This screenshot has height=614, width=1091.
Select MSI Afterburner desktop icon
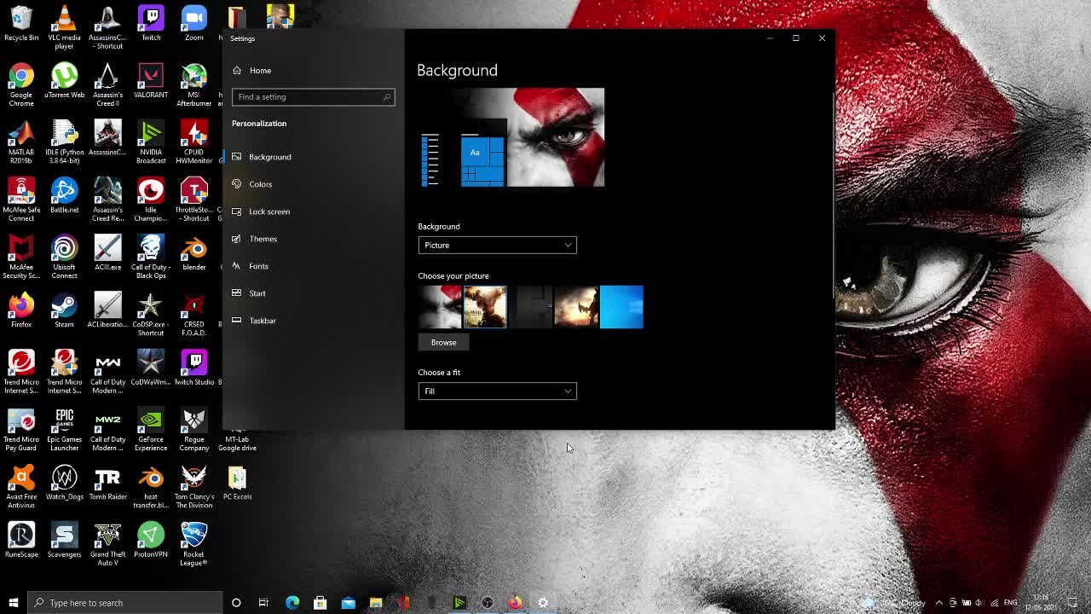pos(194,85)
